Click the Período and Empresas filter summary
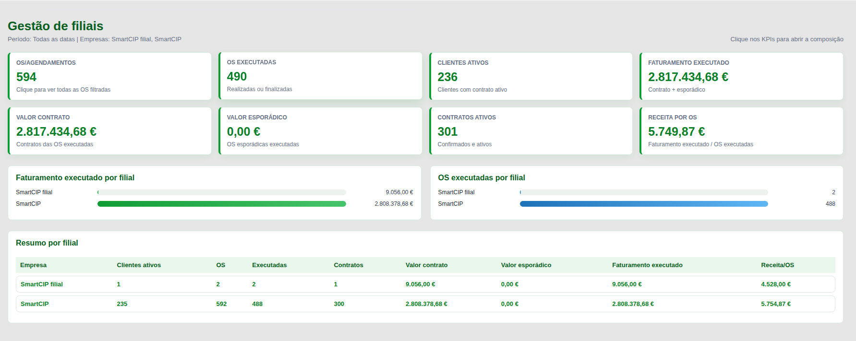 tap(95, 39)
